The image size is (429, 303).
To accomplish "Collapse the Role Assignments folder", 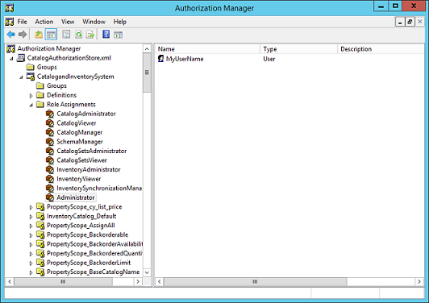I will 31,105.
